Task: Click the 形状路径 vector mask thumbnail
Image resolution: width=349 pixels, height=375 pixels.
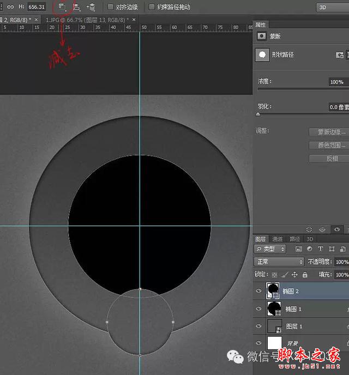Action: point(262,55)
